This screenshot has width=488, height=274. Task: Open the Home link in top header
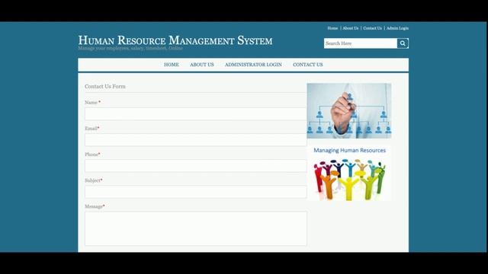(332, 28)
